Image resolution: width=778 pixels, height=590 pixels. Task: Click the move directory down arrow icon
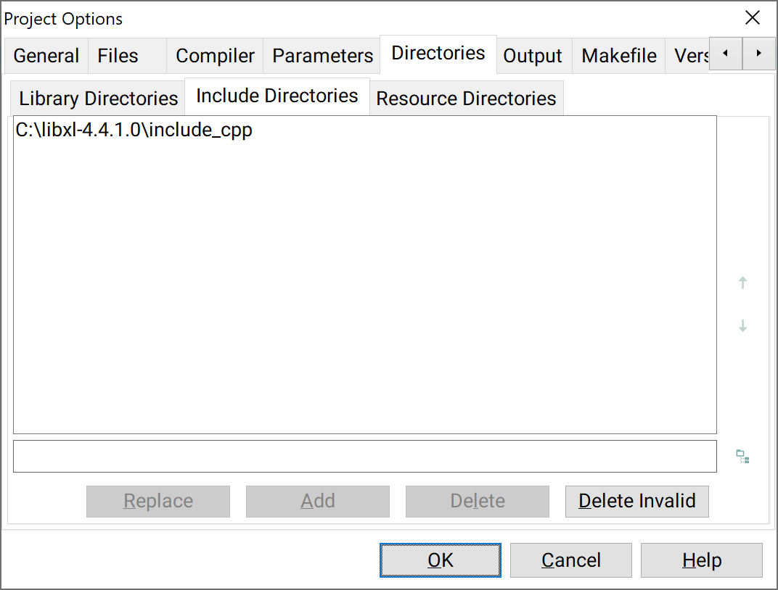click(x=742, y=325)
